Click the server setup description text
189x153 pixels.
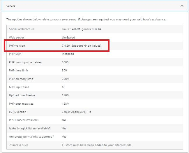click(x=86, y=20)
